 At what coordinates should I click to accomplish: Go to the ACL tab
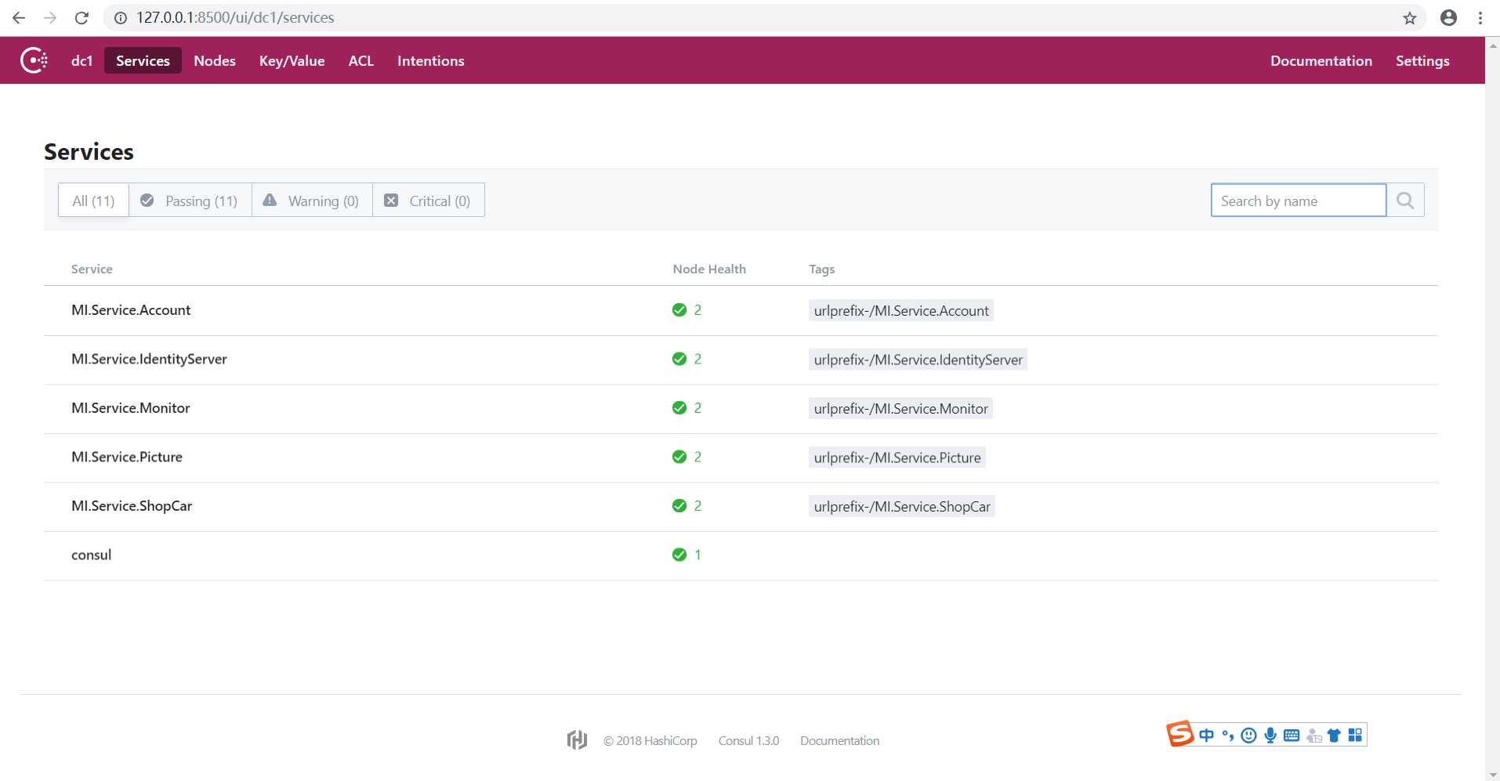point(361,60)
